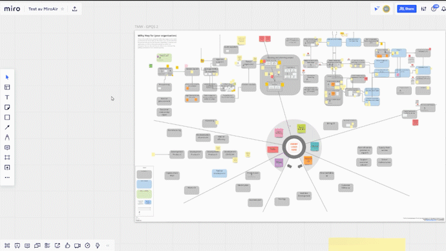
Task: Open the Cards list icon
Action: [x=47, y=246]
